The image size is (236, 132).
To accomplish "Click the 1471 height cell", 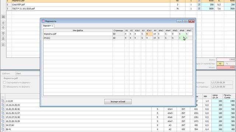I will pyautogui.click(x=196, y=121).
